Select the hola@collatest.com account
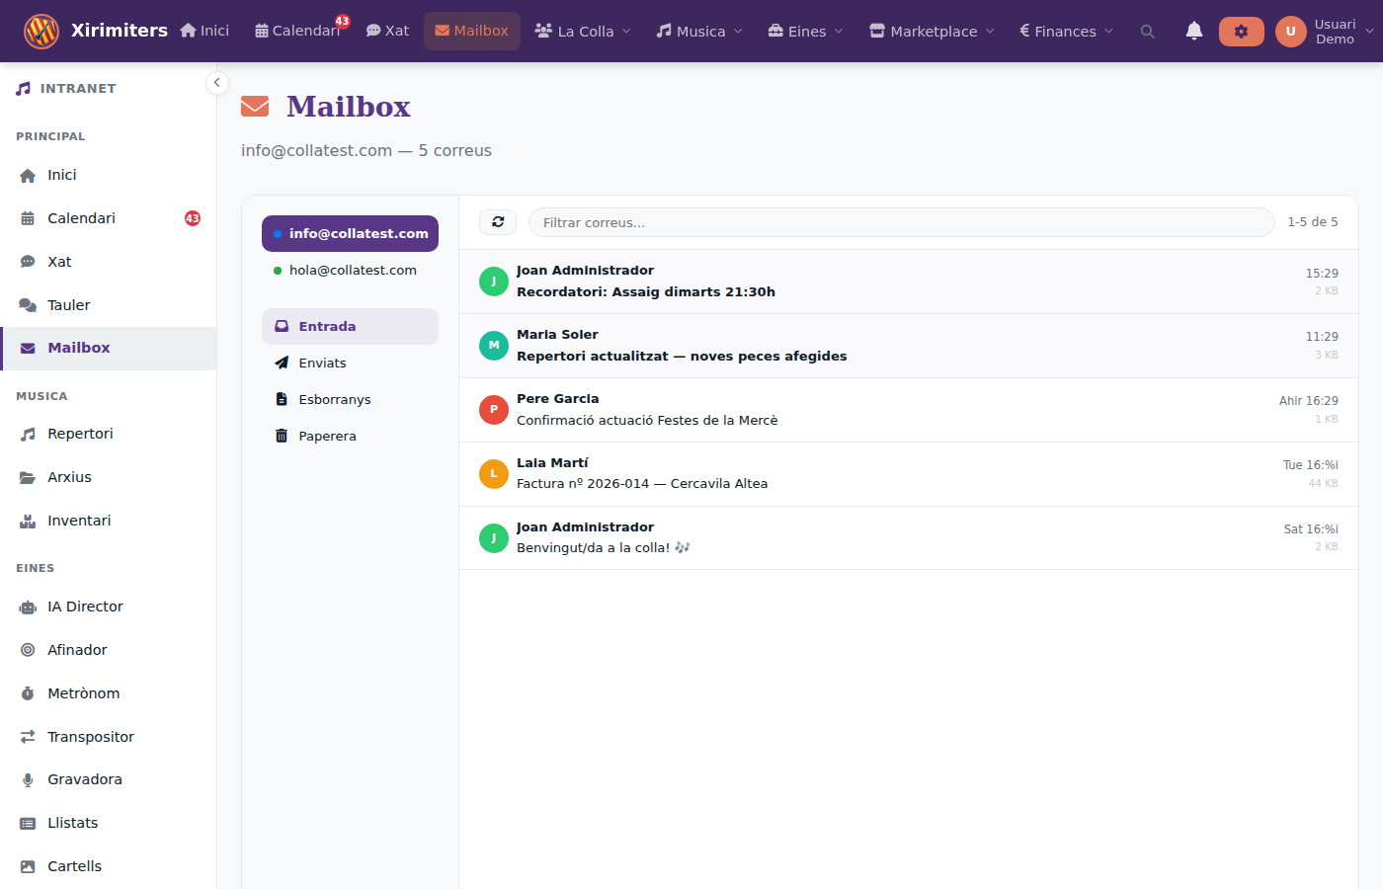Image resolution: width=1383 pixels, height=889 pixels. pos(353,269)
